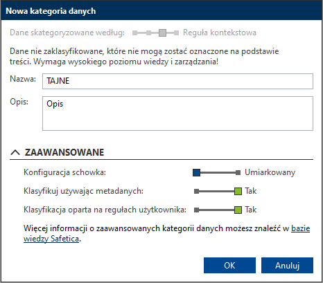
Task: Collapse the ZAAWANSOWANE section chevron
Action: click(x=15, y=152)
